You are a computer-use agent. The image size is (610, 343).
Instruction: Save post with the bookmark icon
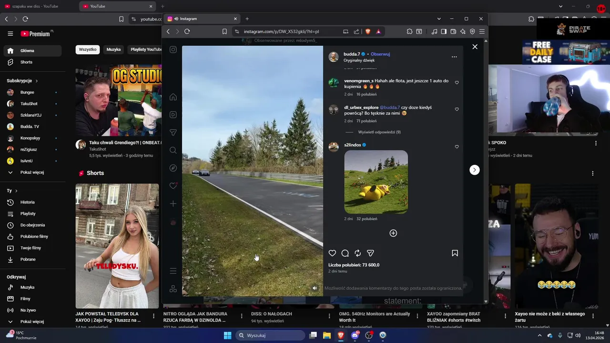pyautogui.click(x=455, y=253)
